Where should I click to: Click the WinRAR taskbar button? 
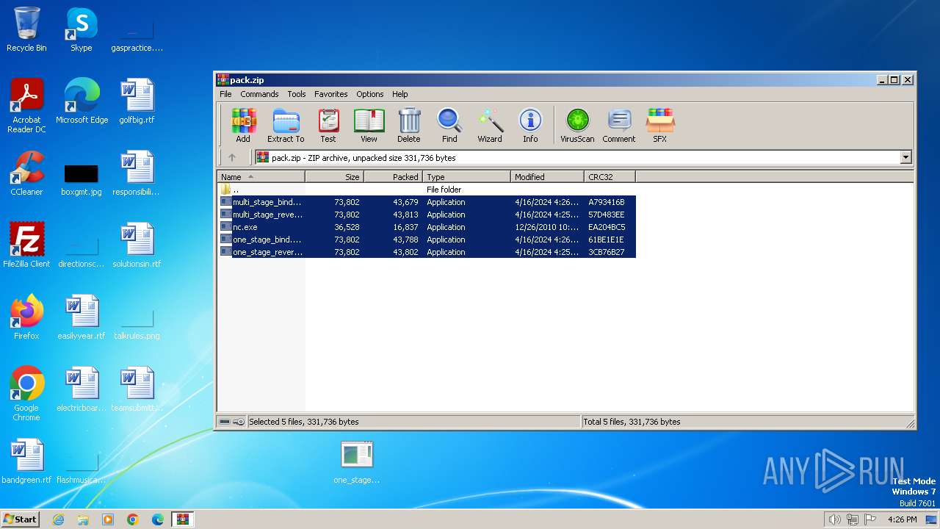pyautogui.click(x=182, y=519)
